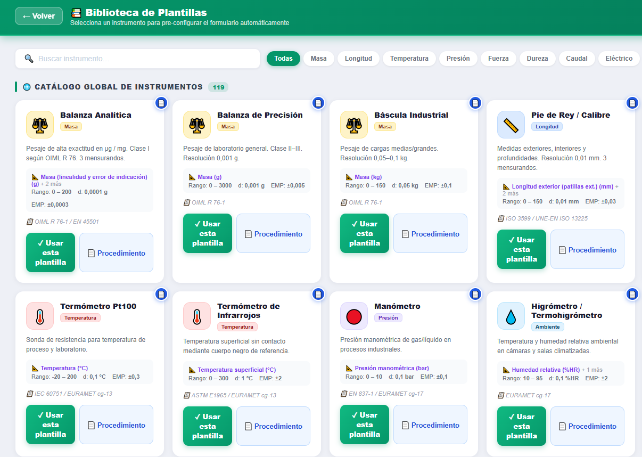Screen dimensions: 642x457
Task: Open Procedimiento for Higrómetro / Termohigrómetro
Action: pos(587,426)
